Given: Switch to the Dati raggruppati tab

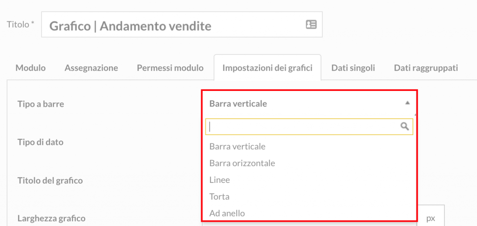Looking at the screenshot, I should 426,68.
